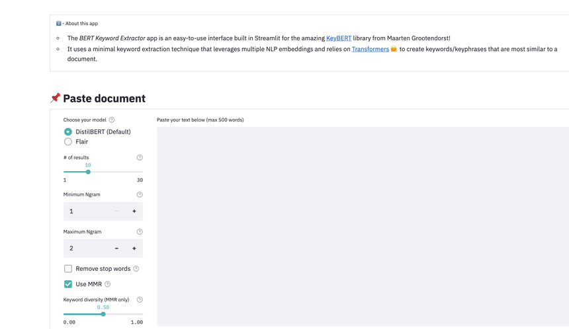Click the # of results slider handle
The height and width of the screenshot is (329, 569).
[x=88, y=172]
